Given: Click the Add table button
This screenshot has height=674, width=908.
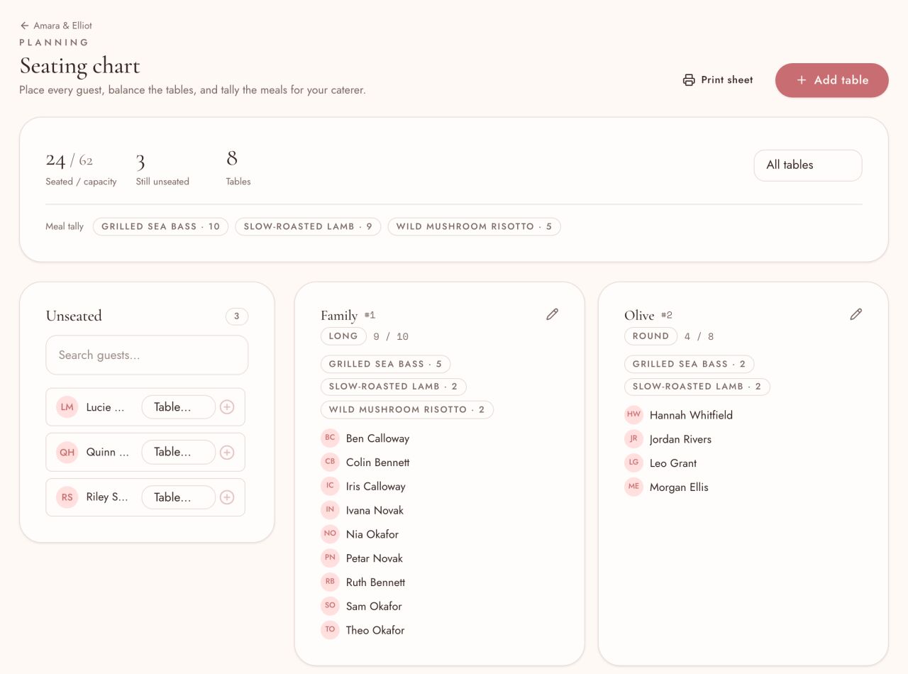Looking at the screenshot, I should click(831, 80).
